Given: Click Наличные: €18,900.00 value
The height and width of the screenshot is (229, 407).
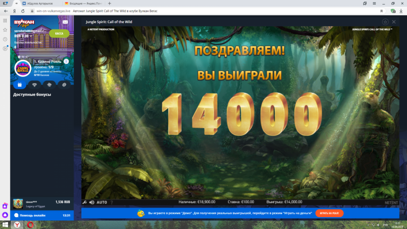Looking at the screenshot, I should 197,202.
